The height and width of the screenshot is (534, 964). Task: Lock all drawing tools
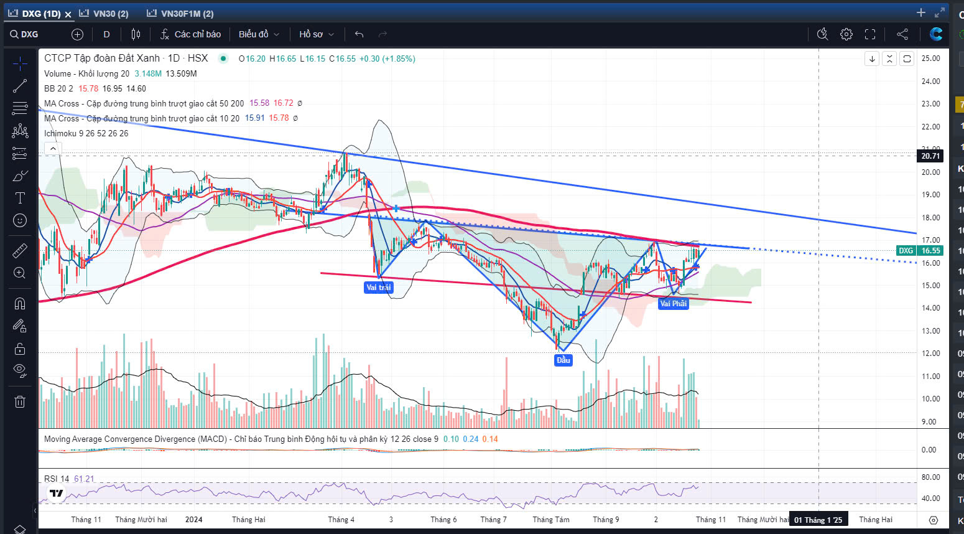20,349
